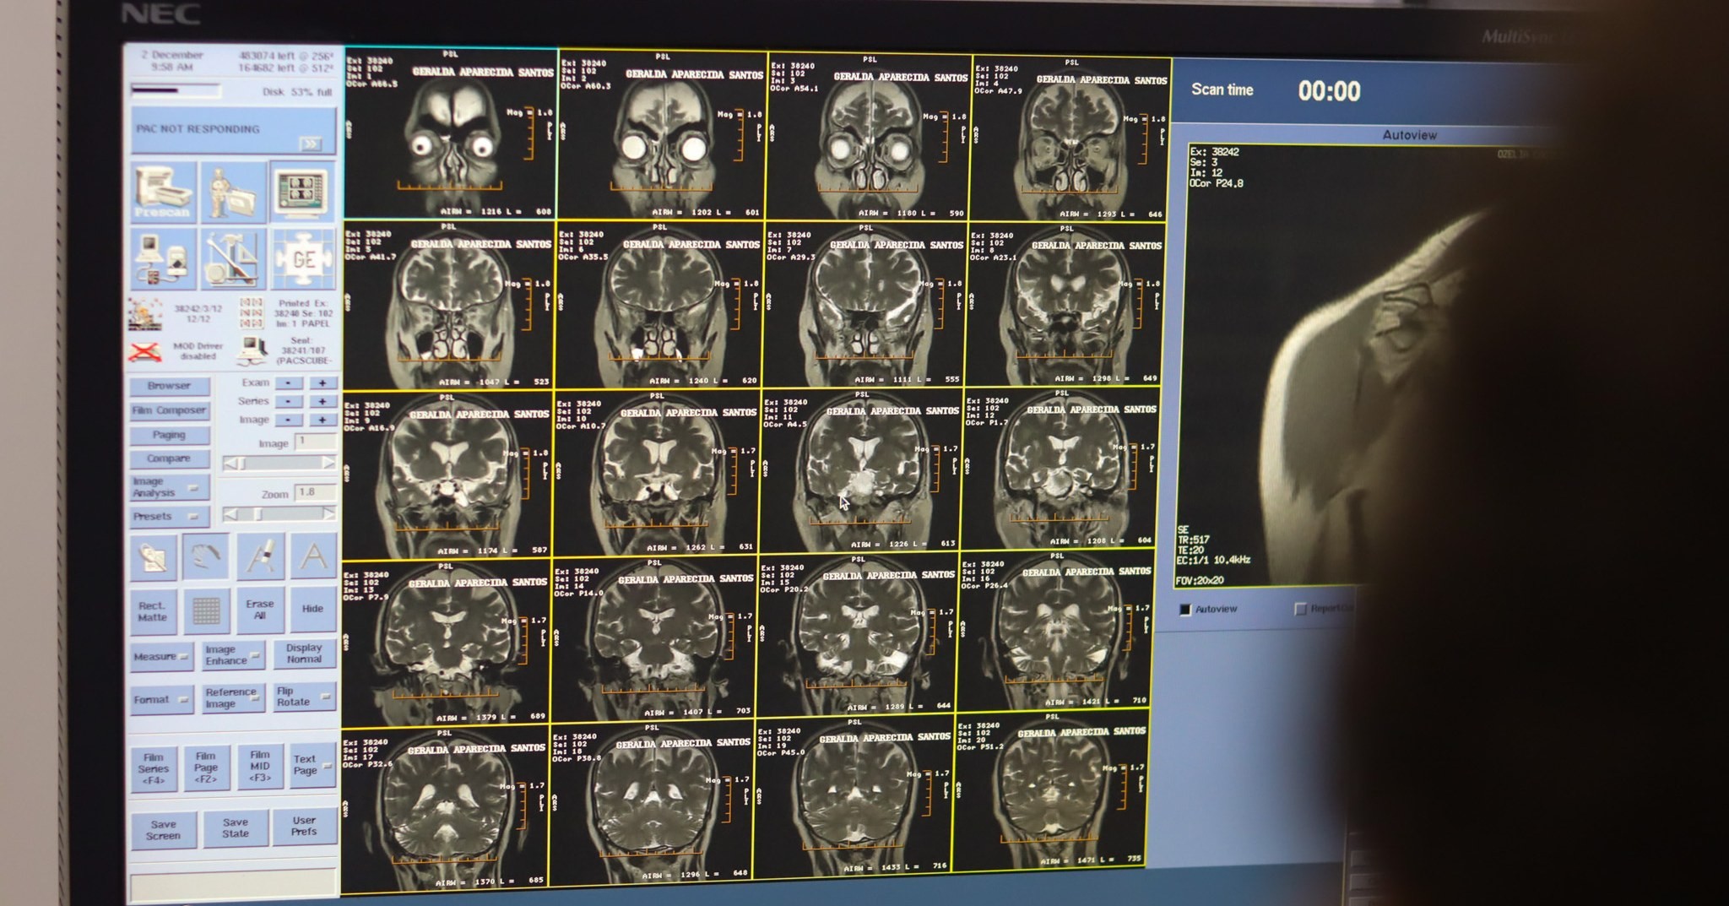Click the Zoom value field showing 1.8
Screen dimensions: 1729x906
[x=316, y=492]
